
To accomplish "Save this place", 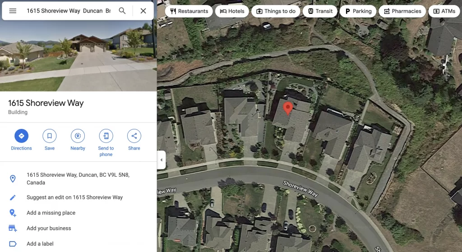I will [x=50, y=140].
